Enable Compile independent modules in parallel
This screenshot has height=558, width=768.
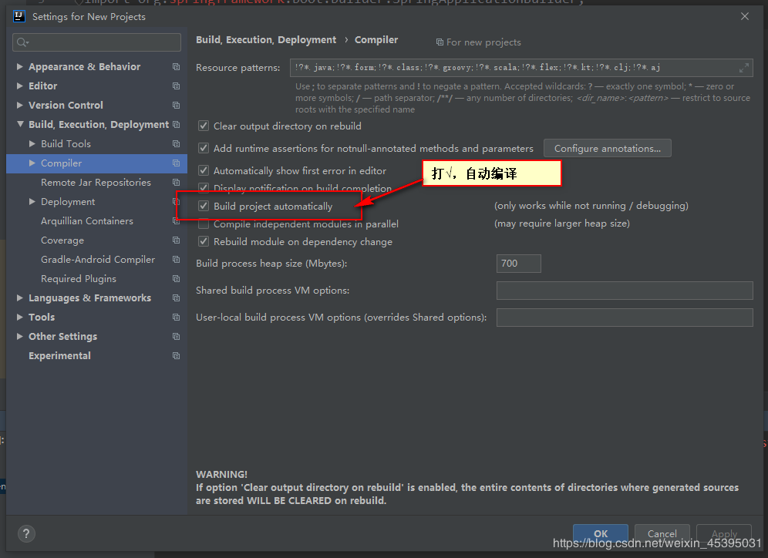tap(204, 224)
